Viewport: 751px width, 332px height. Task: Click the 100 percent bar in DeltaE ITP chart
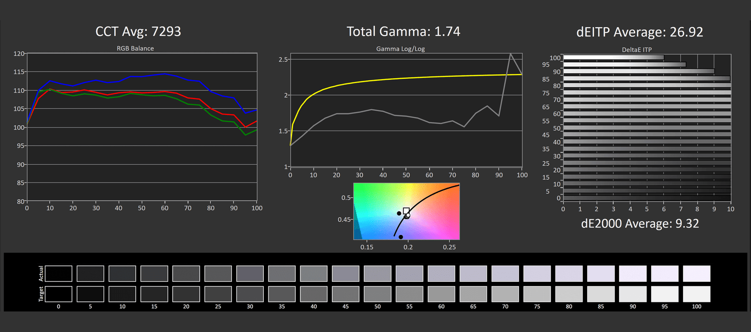(x=613, y=58)
